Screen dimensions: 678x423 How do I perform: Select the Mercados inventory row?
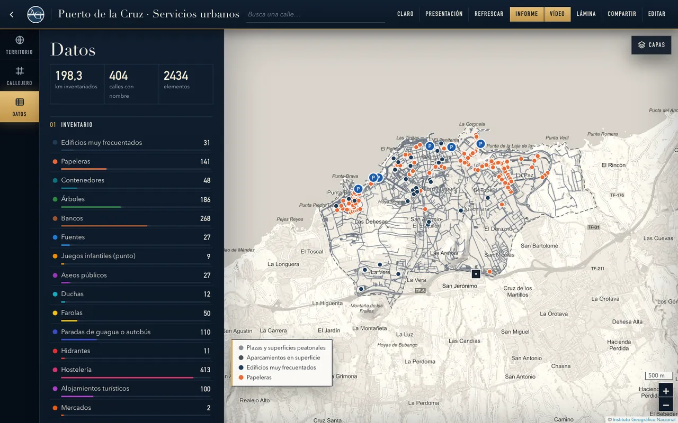pyautogui.click(x=131, y=408)
